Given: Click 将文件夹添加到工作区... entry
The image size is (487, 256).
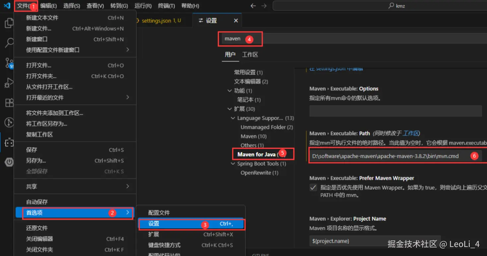Looking at the screenshot, I should point(75,113).
